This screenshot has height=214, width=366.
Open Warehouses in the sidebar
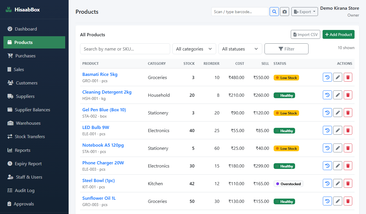click(x=34, y=123)
